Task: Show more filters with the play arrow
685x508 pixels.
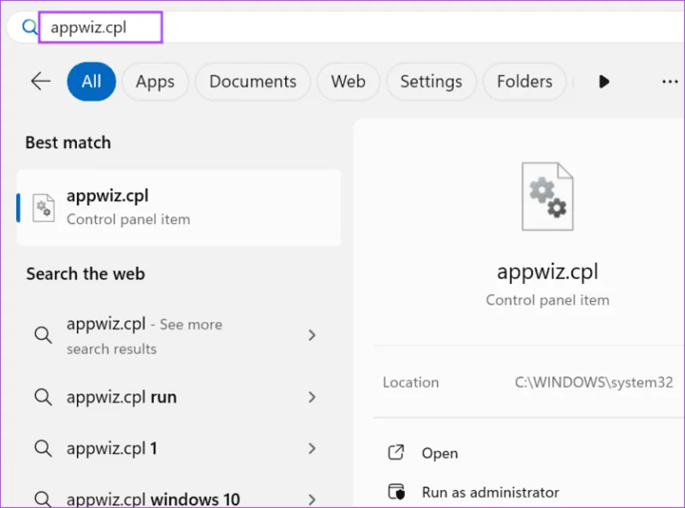Action: (605, 81)
